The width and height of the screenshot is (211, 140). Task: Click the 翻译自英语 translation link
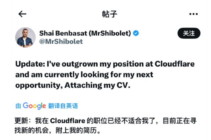pyautogui.click(x=63, y=106)
